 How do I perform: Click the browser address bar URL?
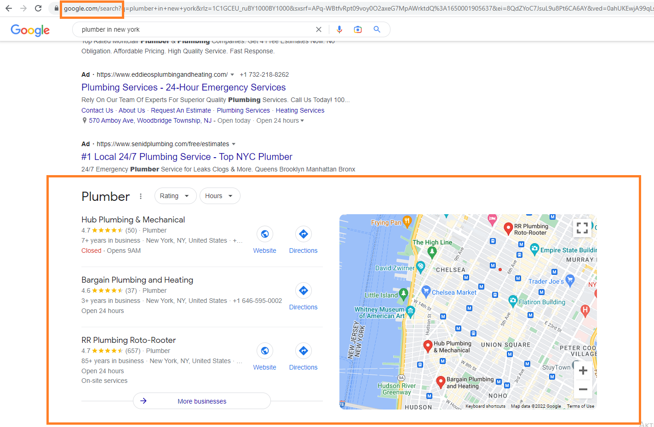pyautogui.click(x=359, y=8)
